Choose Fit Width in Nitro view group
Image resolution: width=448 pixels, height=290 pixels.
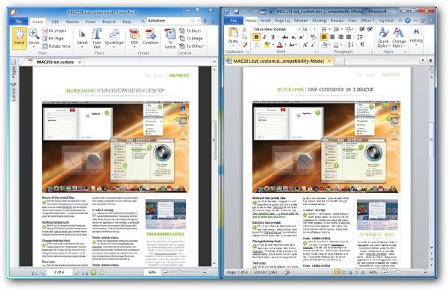(x=55, y=31)
